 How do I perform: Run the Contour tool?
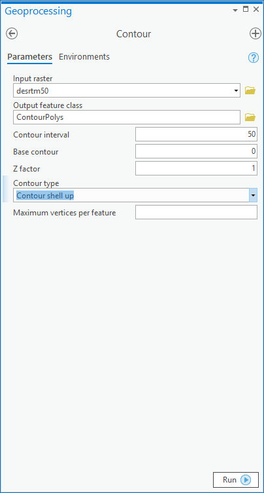click(236, 480)
